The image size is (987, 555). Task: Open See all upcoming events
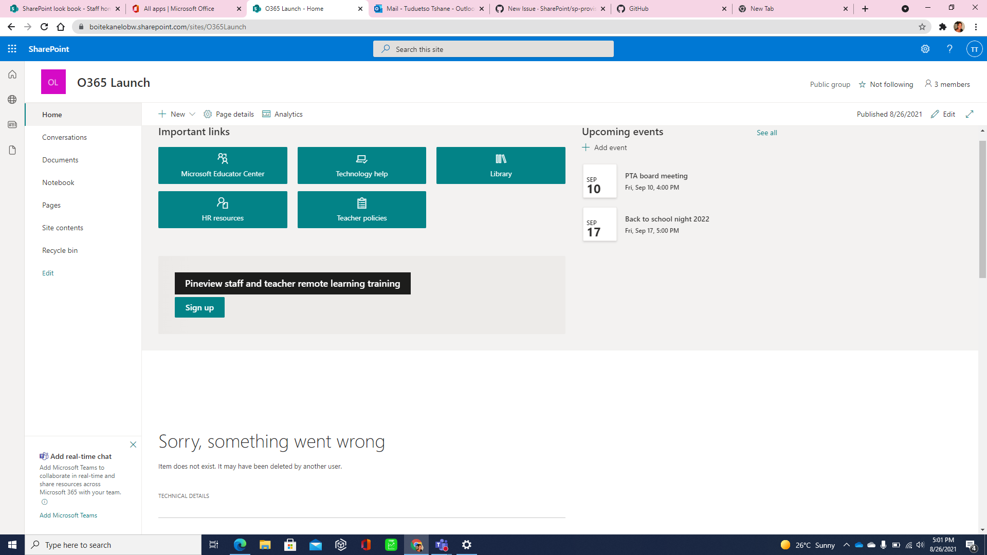[x=766, y=133]
